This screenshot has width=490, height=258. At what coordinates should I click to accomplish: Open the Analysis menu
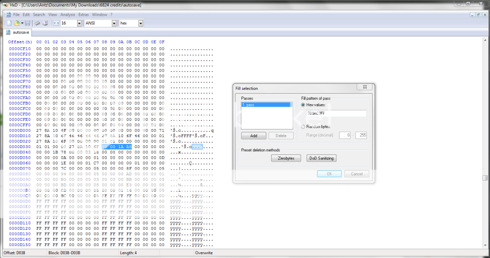(x=68, y=15)
